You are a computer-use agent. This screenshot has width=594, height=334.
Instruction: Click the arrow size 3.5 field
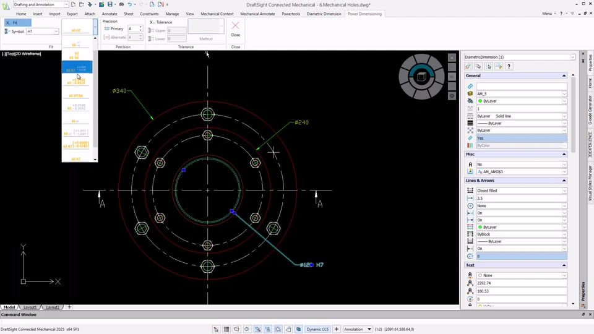pos(522,199)
